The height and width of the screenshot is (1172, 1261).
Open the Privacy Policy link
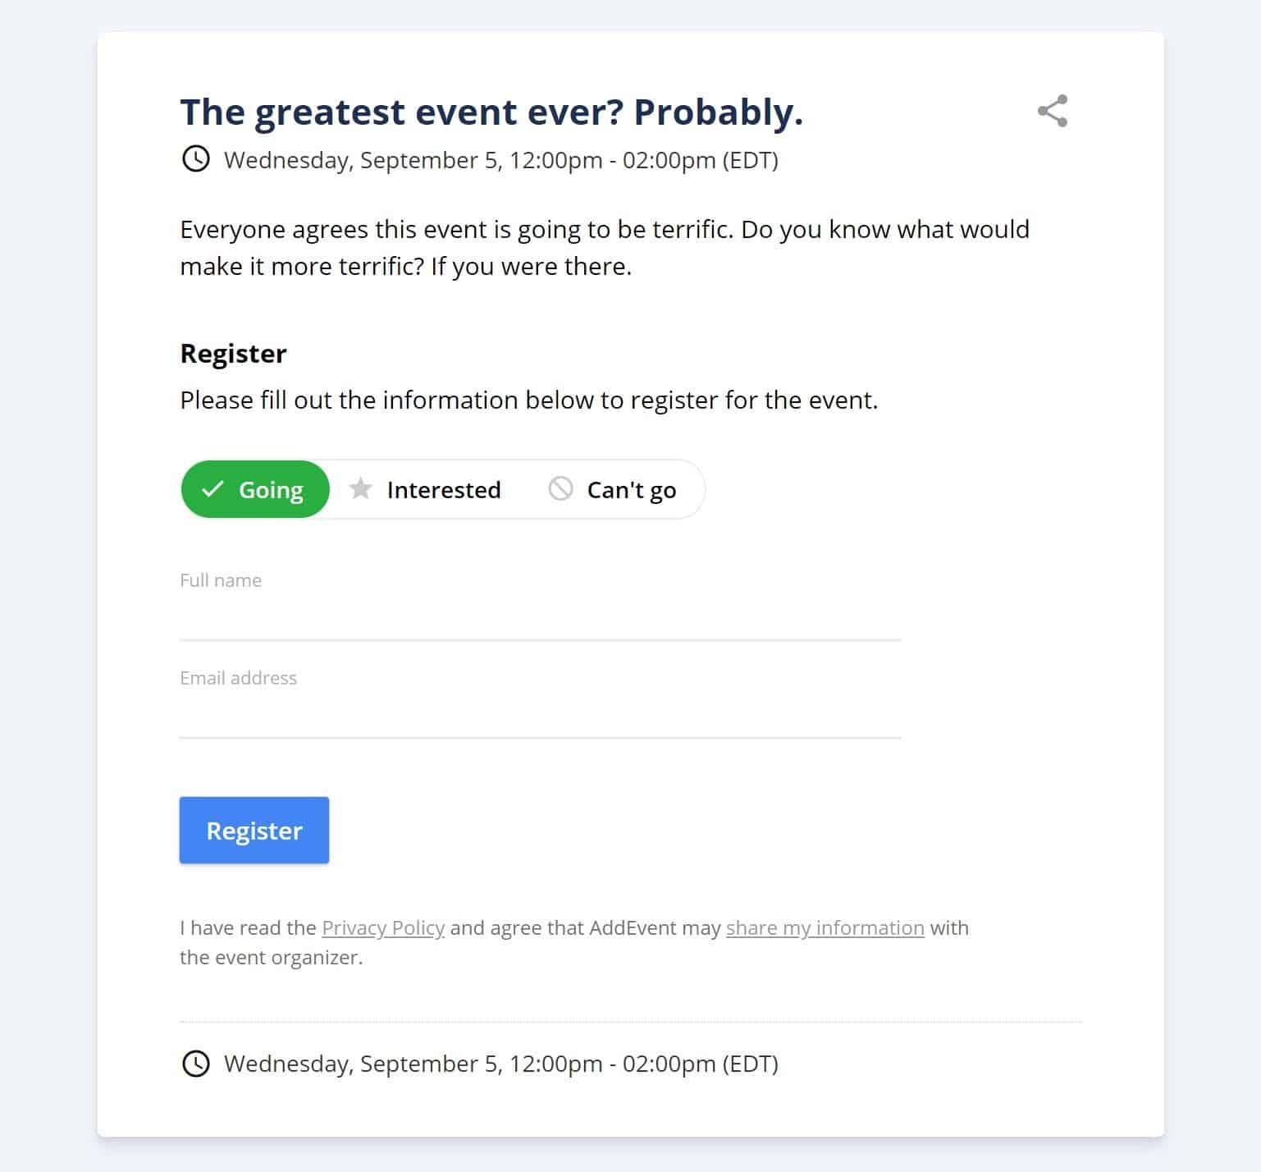(x=383, y=927)
